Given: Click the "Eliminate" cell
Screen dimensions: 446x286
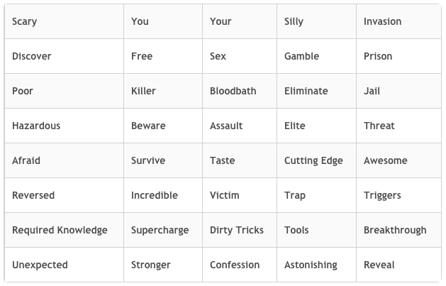Looking at the screenshot, I should point(306,91).
